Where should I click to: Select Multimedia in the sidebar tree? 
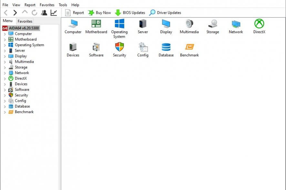(24, 62)
